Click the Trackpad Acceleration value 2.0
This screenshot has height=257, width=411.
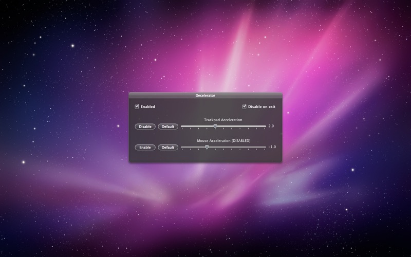click(271, 126)
